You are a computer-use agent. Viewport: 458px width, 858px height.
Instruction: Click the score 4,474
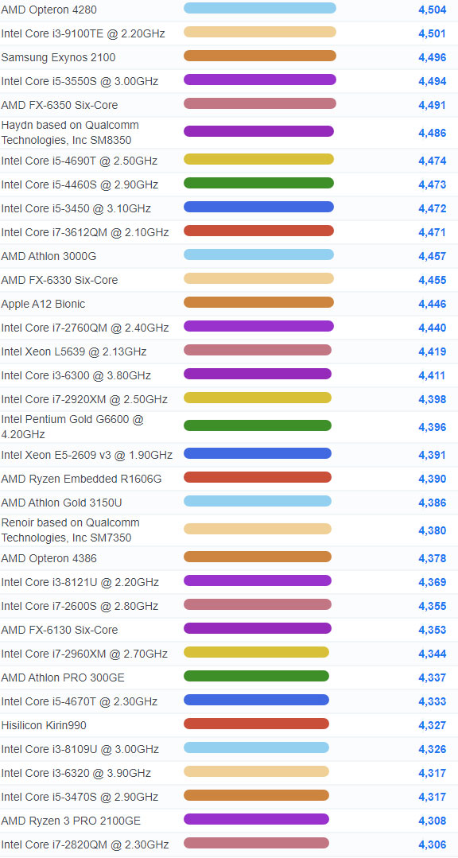433,161
